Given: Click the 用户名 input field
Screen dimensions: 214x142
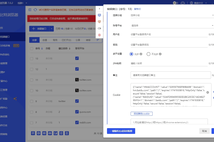Looking at the screenshot, I should [x=169, y=34].
